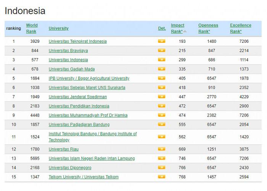Open details icon for Universitas Pendidikan Indonesia
The image size is (267, 191).
161,106
